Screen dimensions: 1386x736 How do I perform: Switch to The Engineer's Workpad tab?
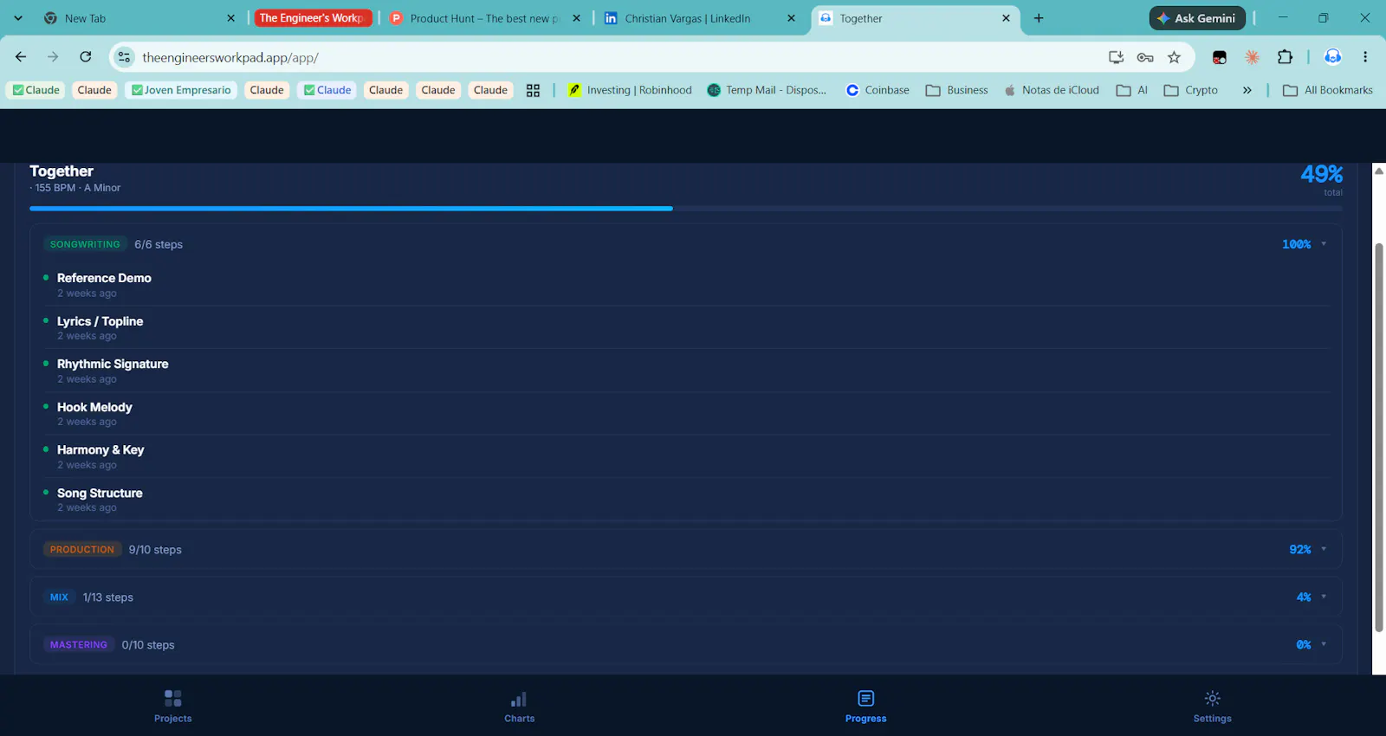pyautogui.click(x=313, y=18)
